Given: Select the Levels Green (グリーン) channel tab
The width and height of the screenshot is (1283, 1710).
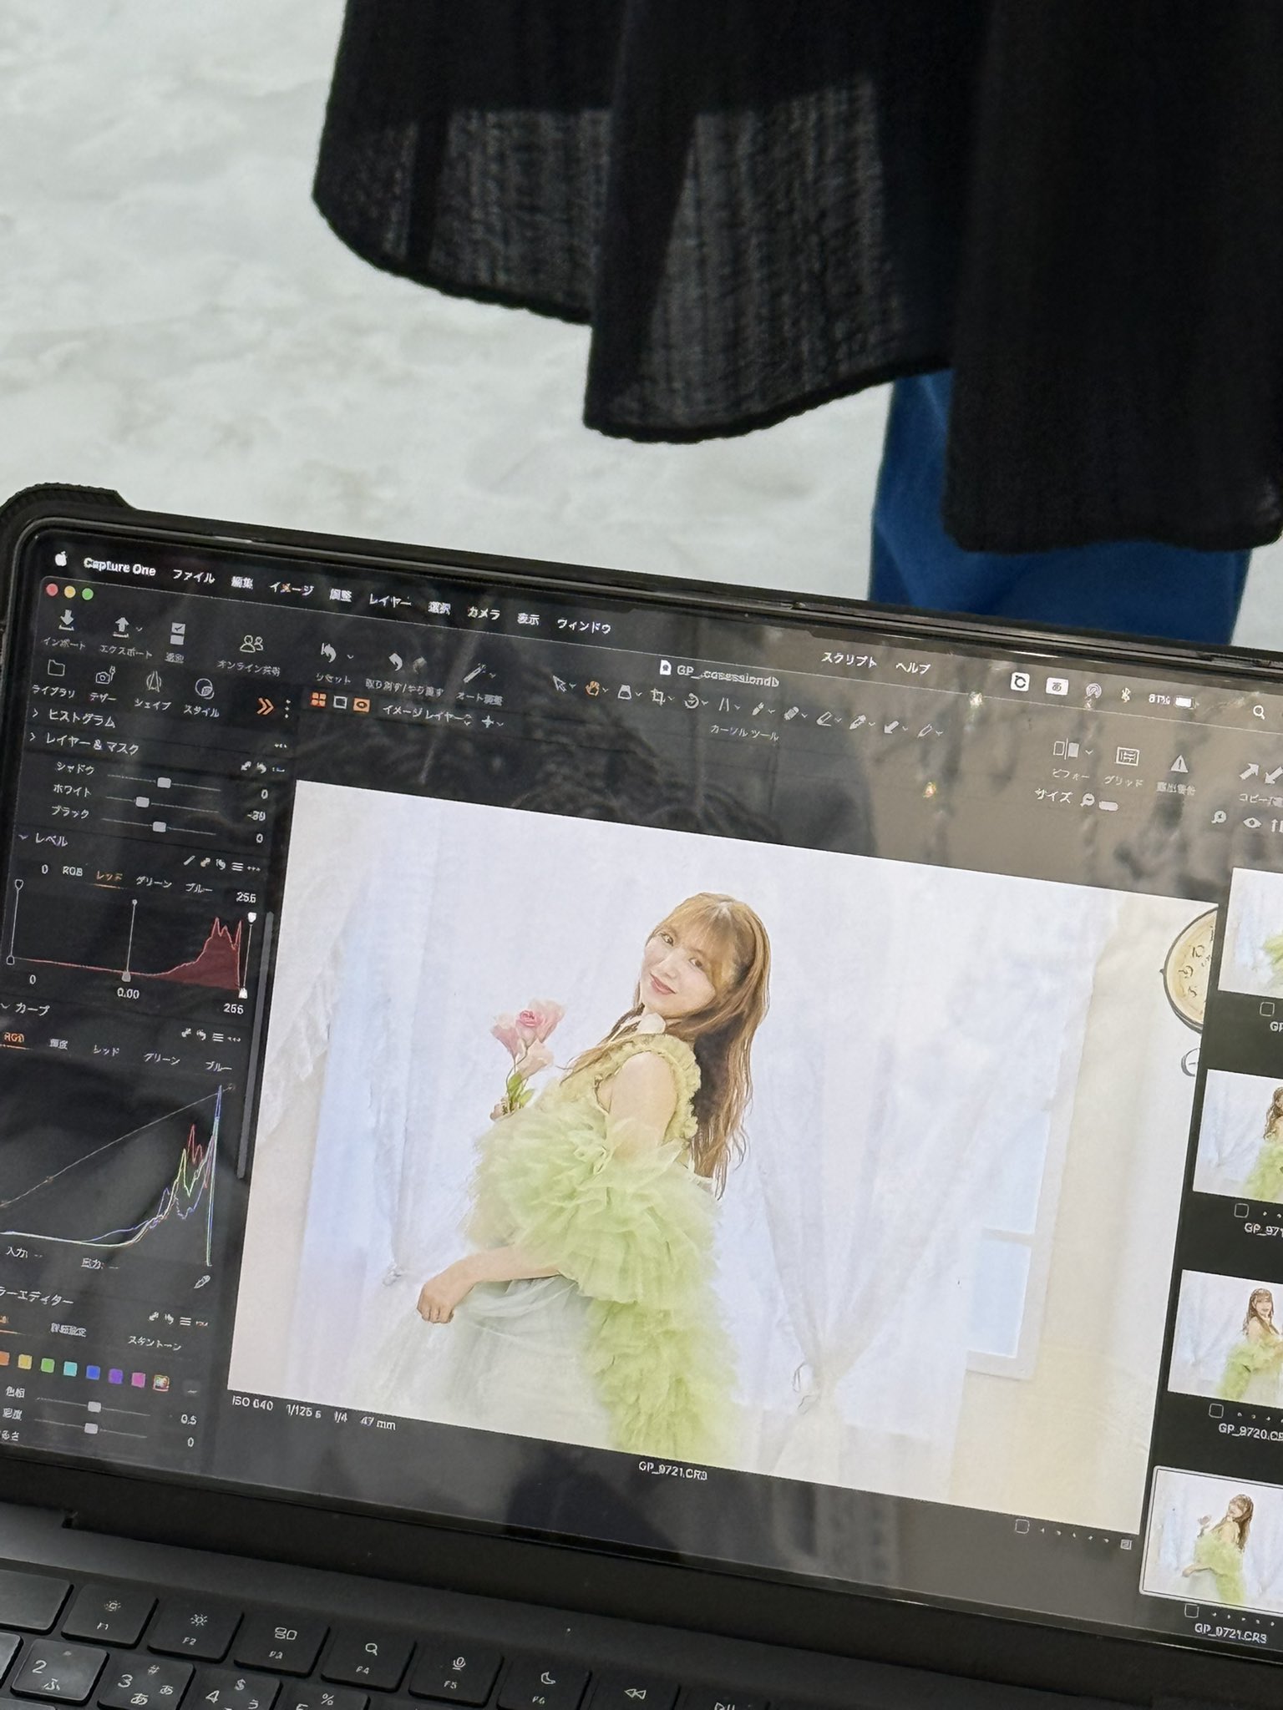Looking at the screenshot, I should coord(154,882).
